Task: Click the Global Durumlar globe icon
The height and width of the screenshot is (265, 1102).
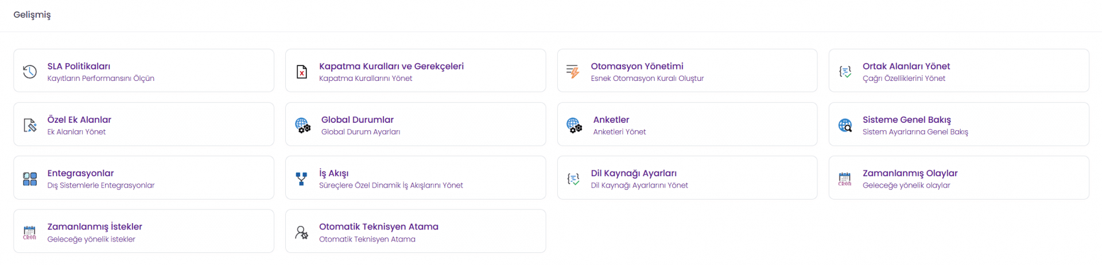Action: click(x=302, y=125)
